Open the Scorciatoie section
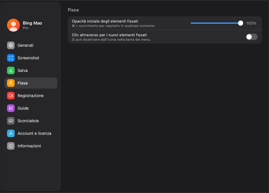The height and width of the screenshot is (193, 269). [x=31, y=121]
